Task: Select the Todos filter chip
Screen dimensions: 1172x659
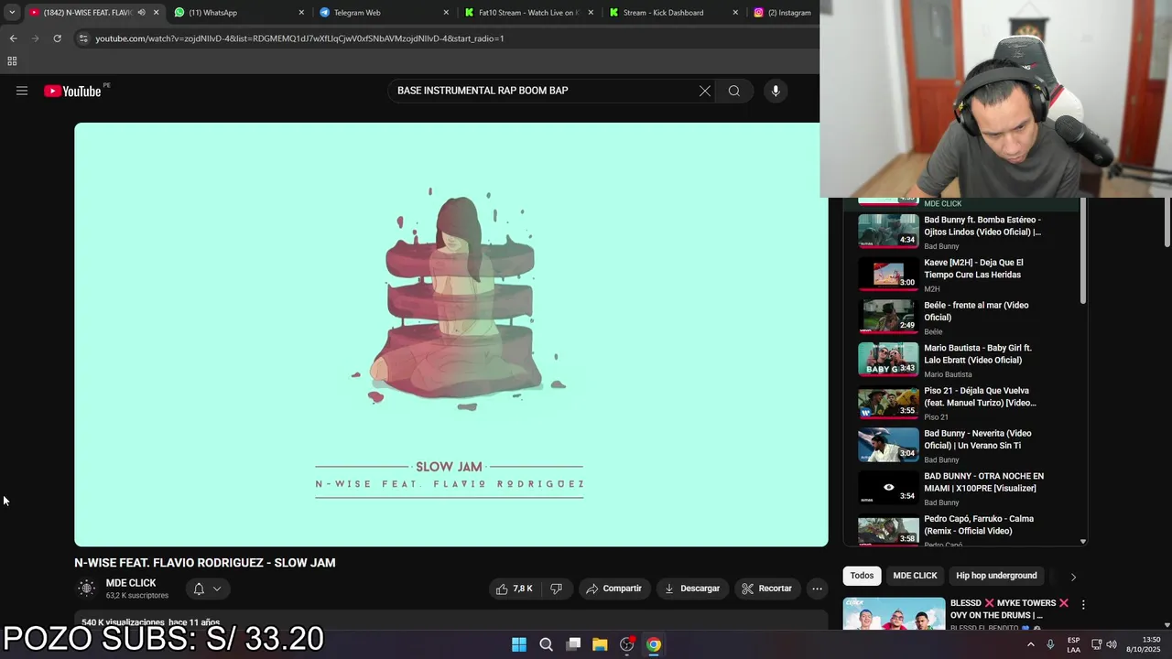Action: (x=862, y=576)
